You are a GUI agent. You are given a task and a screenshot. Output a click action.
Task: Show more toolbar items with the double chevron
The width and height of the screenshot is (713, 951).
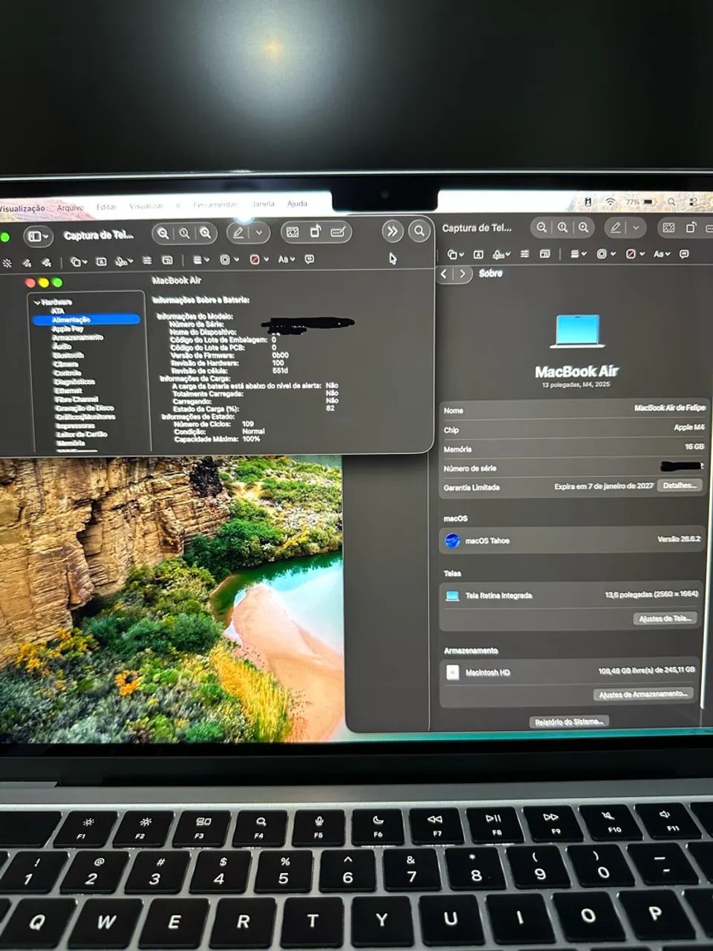tap(392, 231)
